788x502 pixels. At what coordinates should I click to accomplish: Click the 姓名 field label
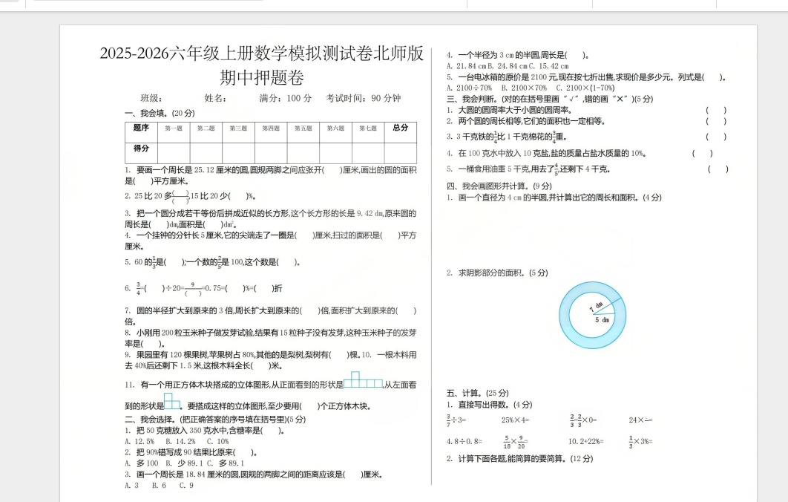point(215,98)
